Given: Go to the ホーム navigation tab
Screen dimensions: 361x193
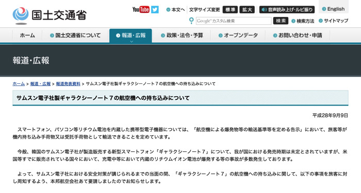Looking at the screenshot, I should [27, 36].
